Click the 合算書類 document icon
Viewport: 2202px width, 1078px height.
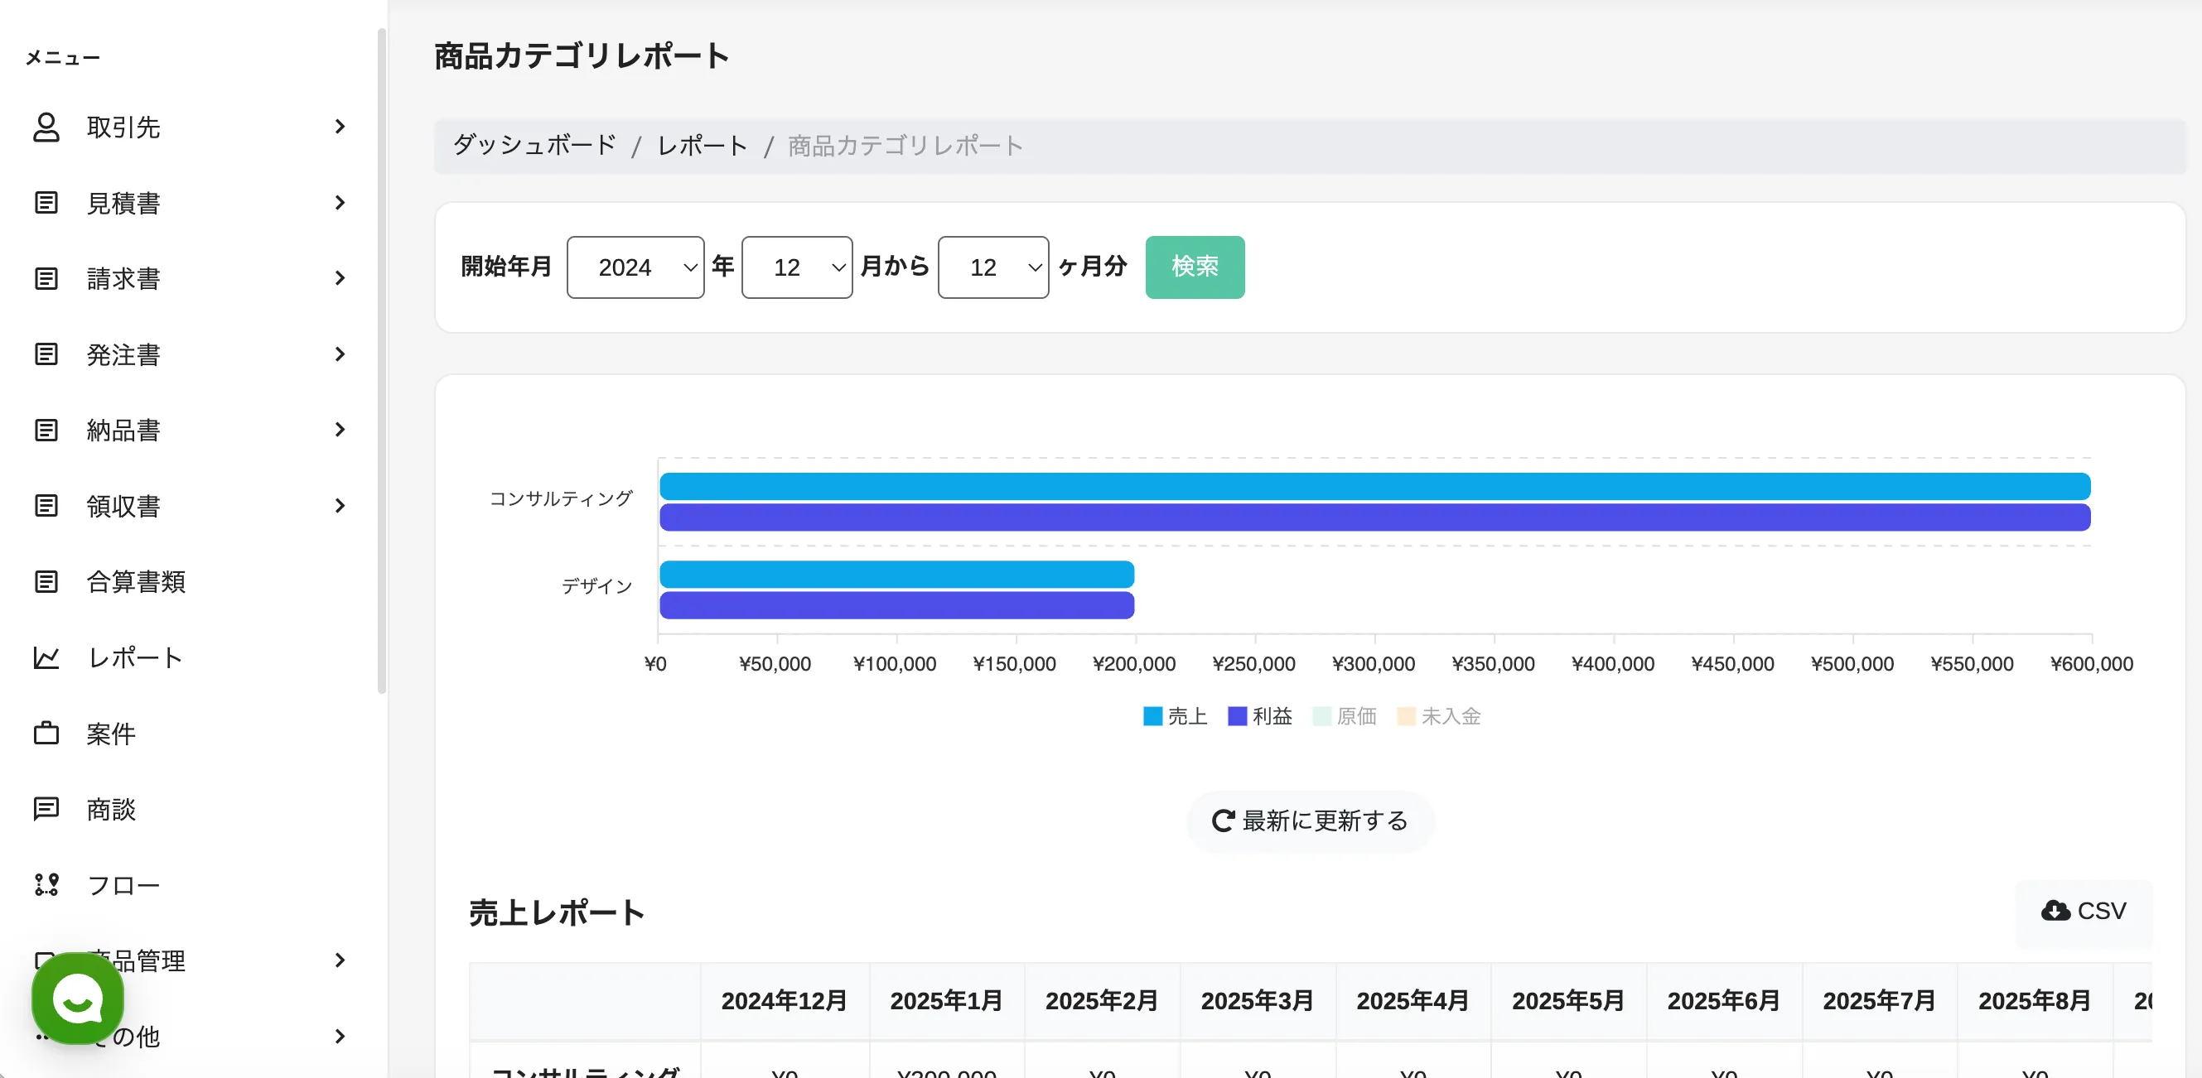coord(46,582)
